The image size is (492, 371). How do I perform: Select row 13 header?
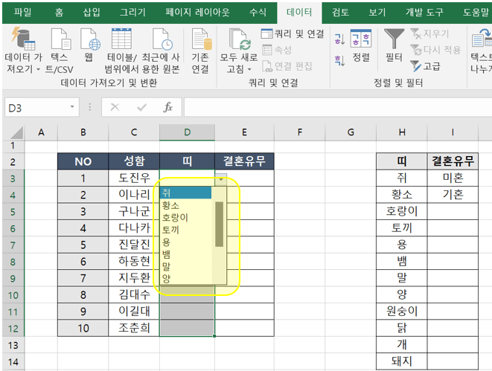coord(13,345)
